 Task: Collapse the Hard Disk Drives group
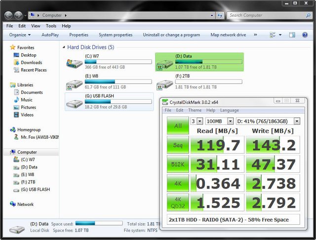[64, 47]
